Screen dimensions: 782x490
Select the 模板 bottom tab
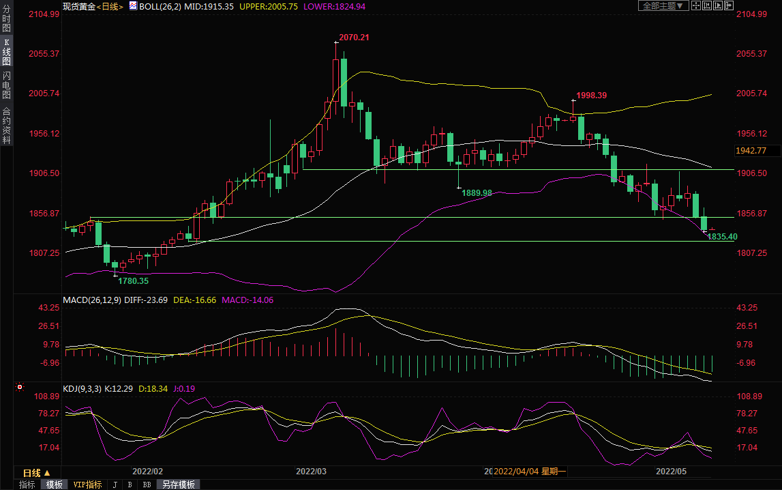[x=55, y=485]
